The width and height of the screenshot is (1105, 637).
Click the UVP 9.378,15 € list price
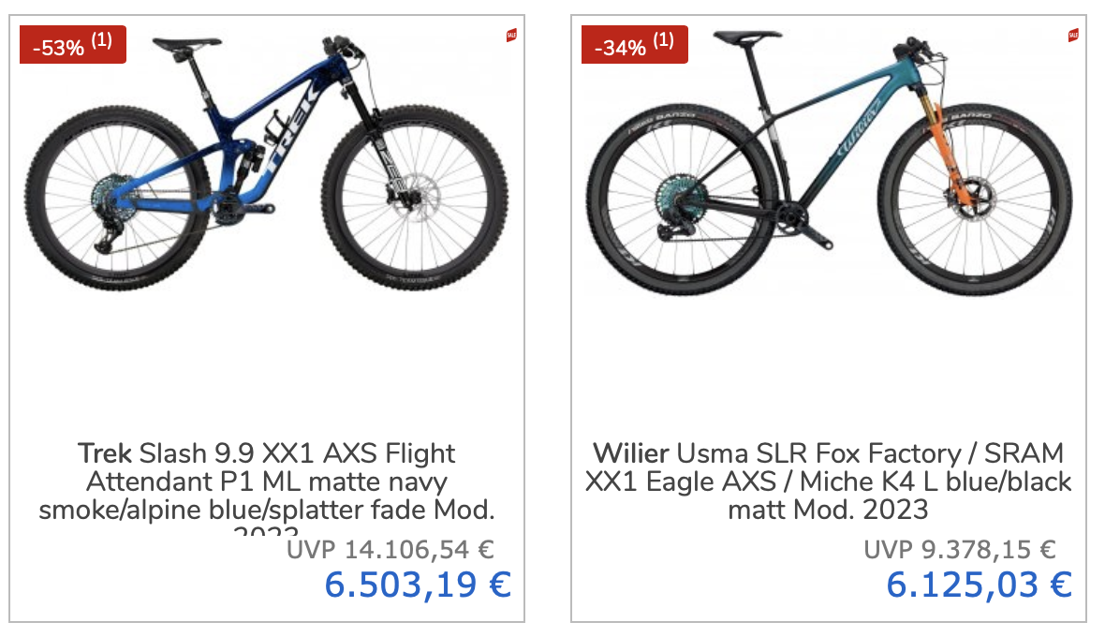[960, 550]
